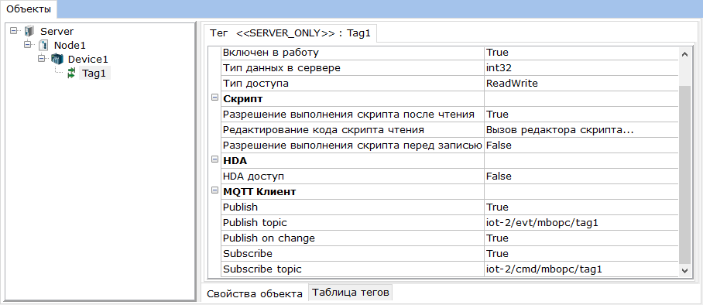Collapse the Node1 tree node

(x=28, y=44)
